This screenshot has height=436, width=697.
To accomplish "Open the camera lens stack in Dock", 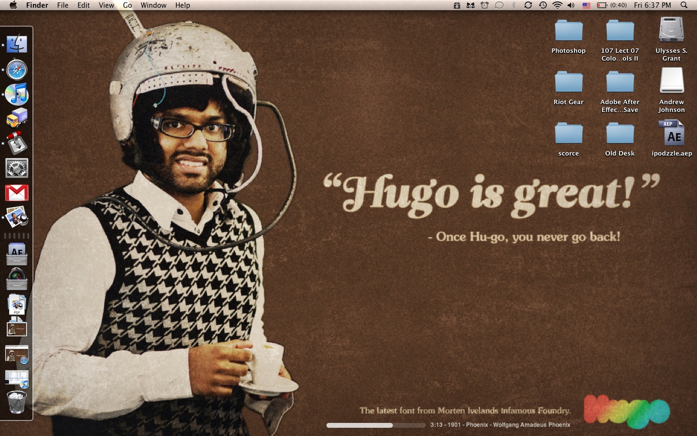I will (16, 279).
